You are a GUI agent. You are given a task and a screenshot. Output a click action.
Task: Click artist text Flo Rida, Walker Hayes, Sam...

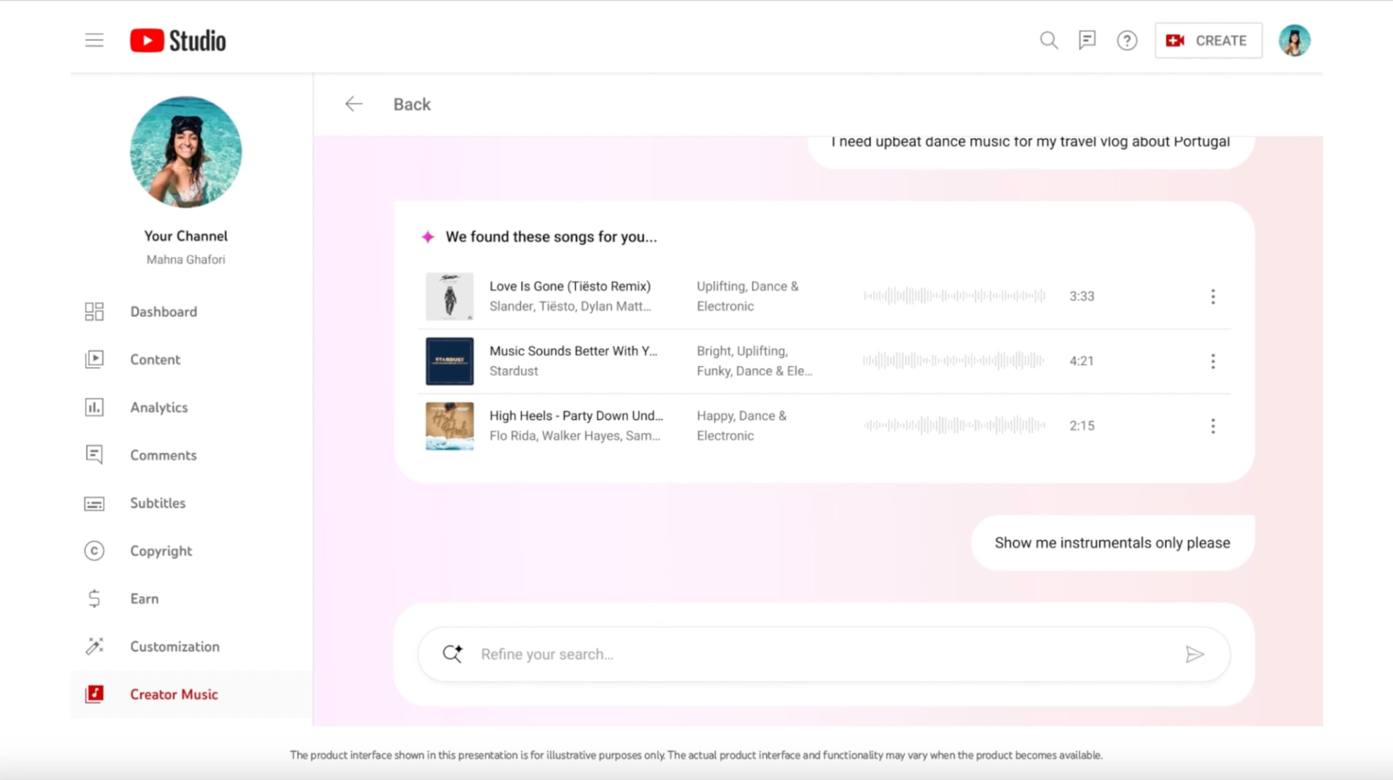575,436
